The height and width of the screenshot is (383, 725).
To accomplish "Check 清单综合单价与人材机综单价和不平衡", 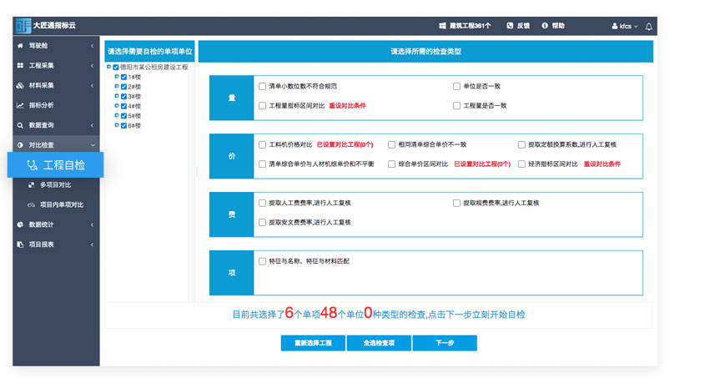I will [262, 164].
